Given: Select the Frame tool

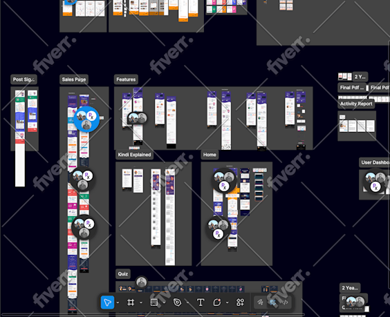Looking at the screenshot, I should [131, 302].
